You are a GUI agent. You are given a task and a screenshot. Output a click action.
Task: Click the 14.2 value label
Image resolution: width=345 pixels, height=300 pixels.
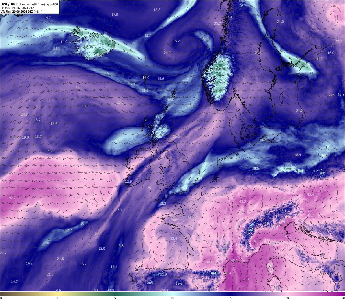(29, 263)
